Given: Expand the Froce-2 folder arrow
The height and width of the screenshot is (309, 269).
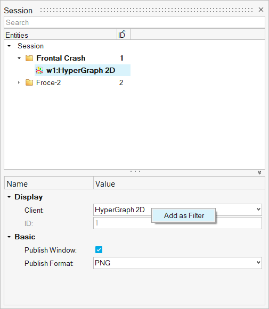Looking at the screenshot, I should pyautogui.click(x=19, y=82).
